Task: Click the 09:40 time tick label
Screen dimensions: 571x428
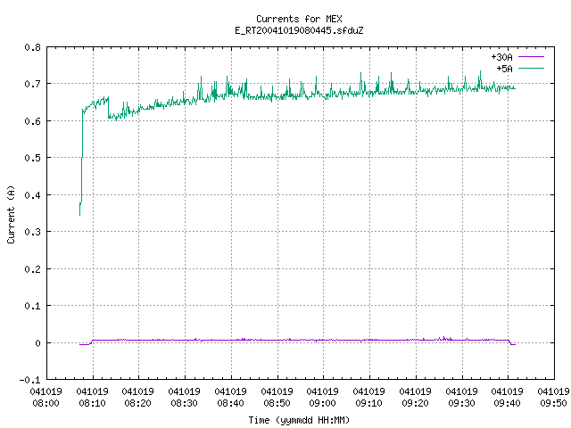Action: [508, 403]
